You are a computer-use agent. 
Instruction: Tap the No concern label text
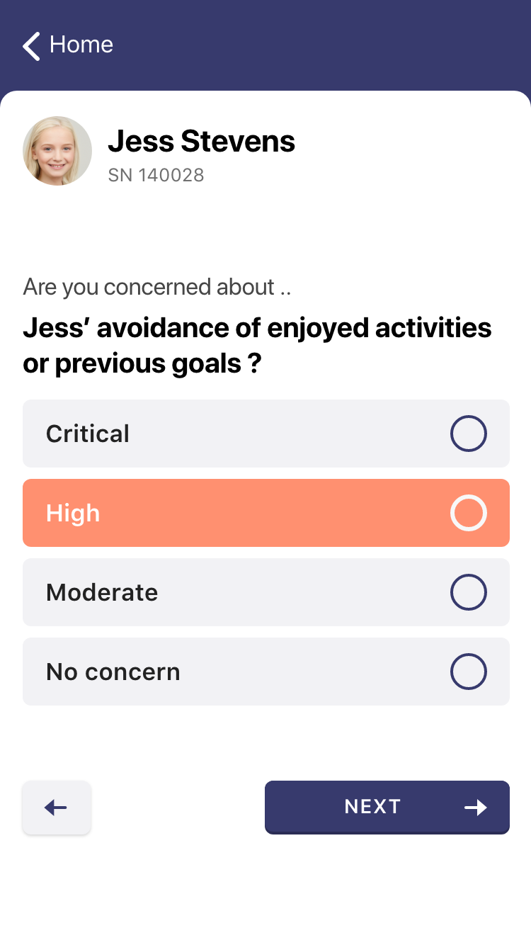(113, 672)
